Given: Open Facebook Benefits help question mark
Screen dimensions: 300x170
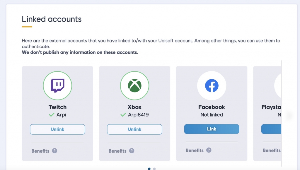Looking at the screenshot, I should [x=209, y=150].
